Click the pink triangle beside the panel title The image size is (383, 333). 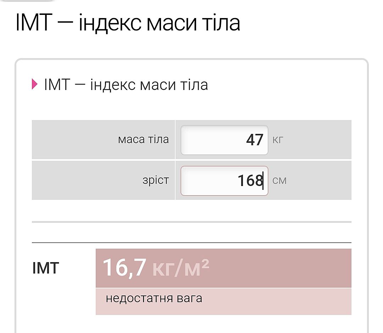point(34,85)
